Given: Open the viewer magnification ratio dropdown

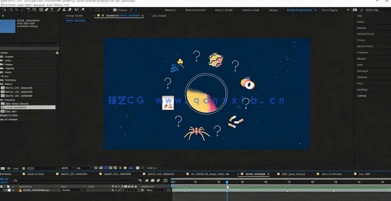Looking at the screenshot, I should click(x=67, y=168).
